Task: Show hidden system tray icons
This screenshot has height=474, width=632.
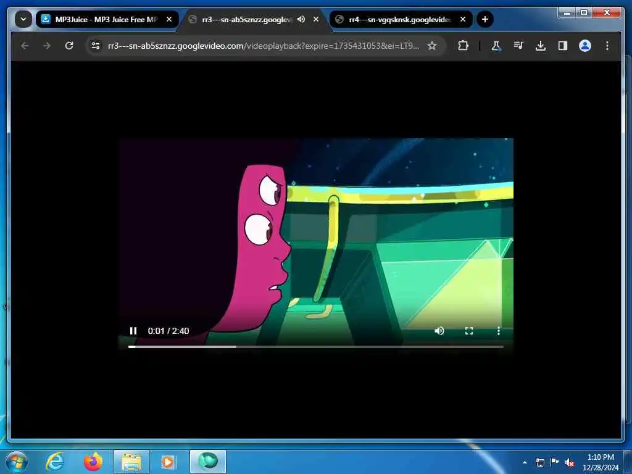Action: tap(525, 462)
